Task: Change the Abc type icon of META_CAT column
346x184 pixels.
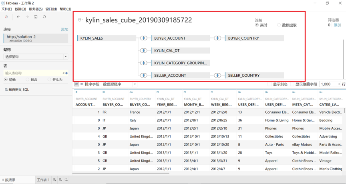Action: [294, 92]
